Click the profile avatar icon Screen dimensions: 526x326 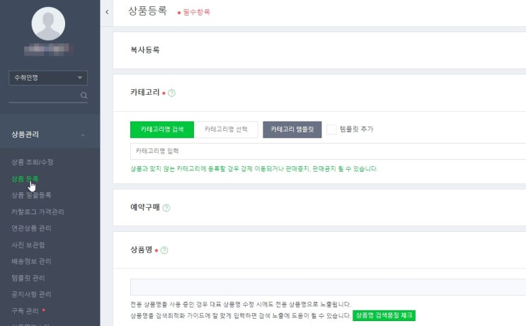pos(48,23)
